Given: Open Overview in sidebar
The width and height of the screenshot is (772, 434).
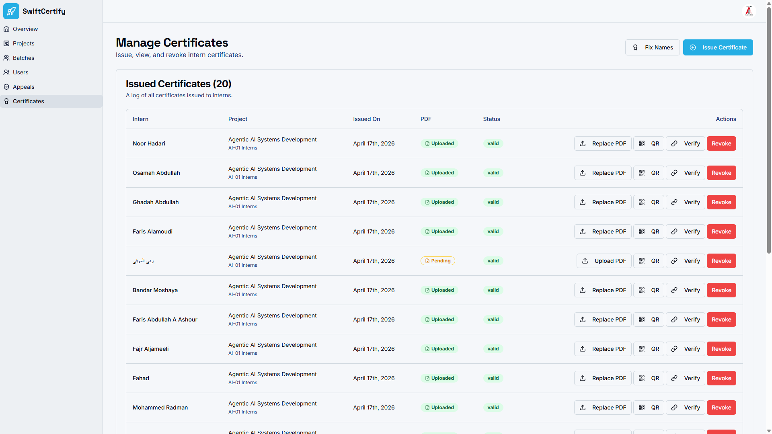Looking at the screenshot, I should [25, 29].
